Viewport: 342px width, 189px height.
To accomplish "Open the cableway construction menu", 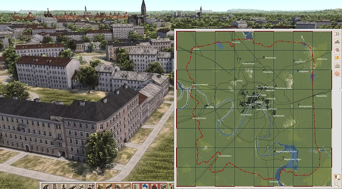I will [x=91, y=186].
